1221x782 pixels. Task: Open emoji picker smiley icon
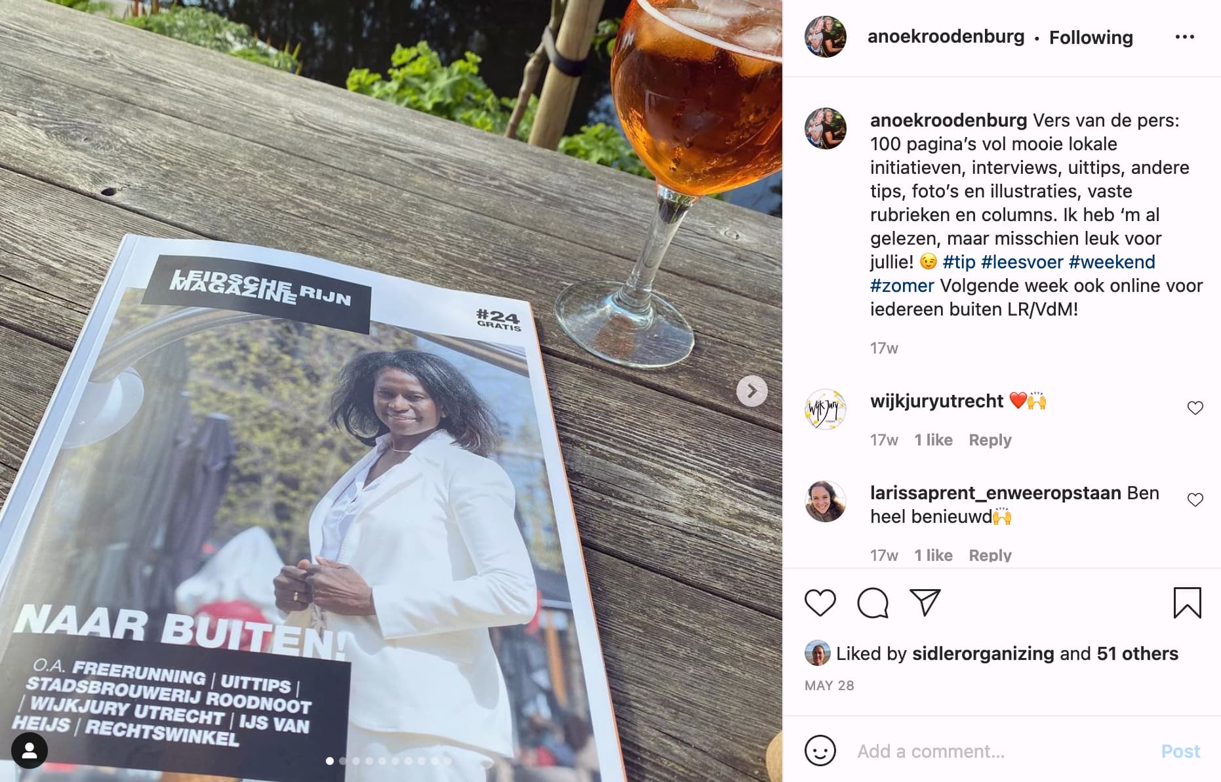coord(820,751)
